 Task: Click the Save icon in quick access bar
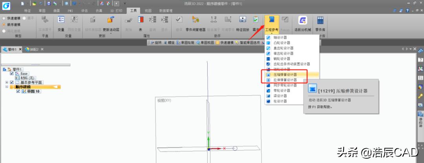click(x=48, y=4)
